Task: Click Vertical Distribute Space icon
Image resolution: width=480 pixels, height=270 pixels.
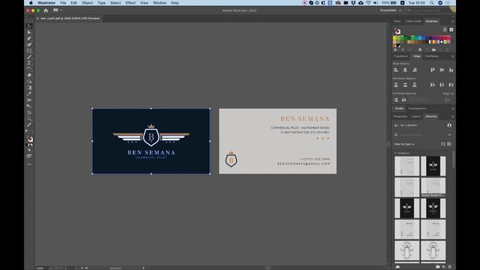Action: [x=396, y=100]
